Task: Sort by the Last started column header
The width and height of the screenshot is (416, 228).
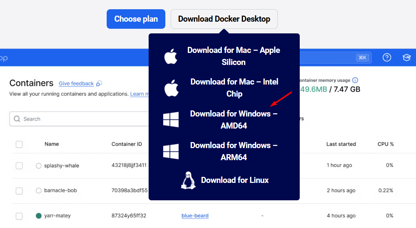Action: [341, 144]
